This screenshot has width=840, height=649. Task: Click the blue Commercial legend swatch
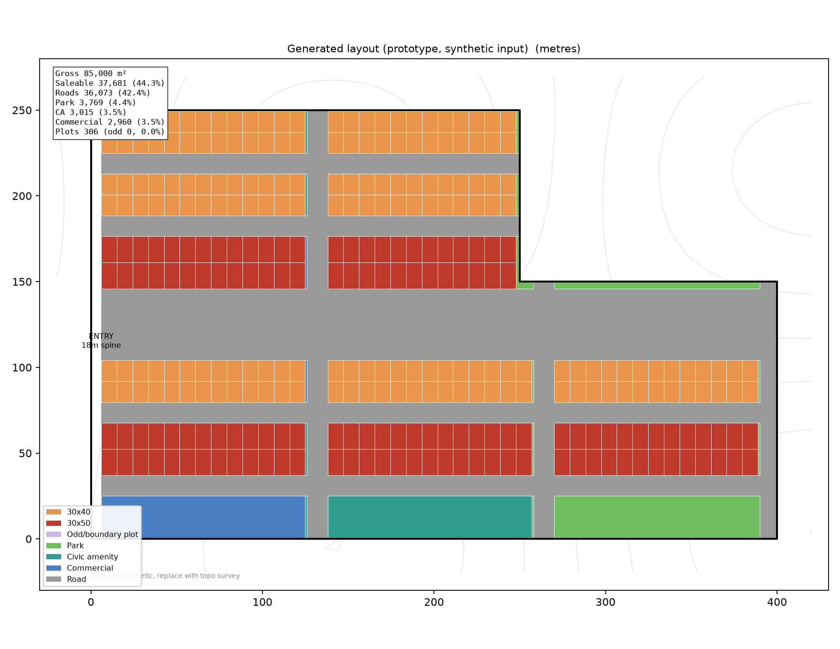[53, 568]
